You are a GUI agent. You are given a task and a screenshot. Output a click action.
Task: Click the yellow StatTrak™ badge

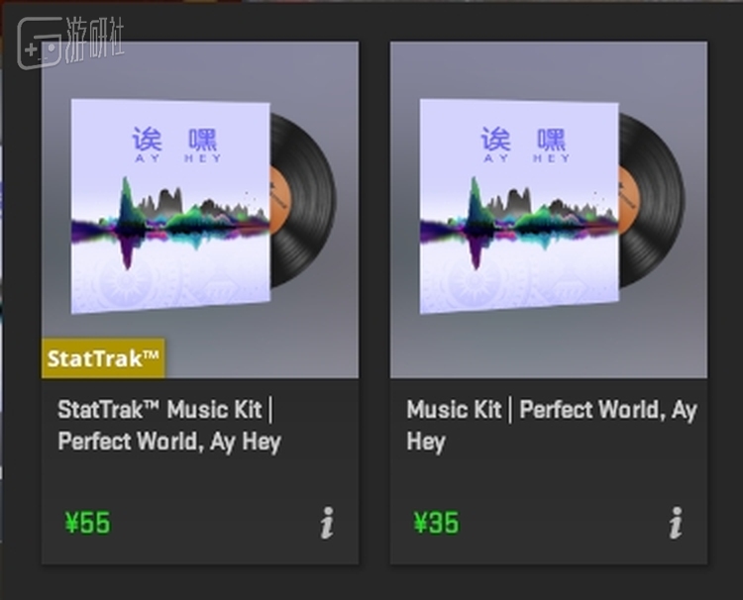coord(103,358)
